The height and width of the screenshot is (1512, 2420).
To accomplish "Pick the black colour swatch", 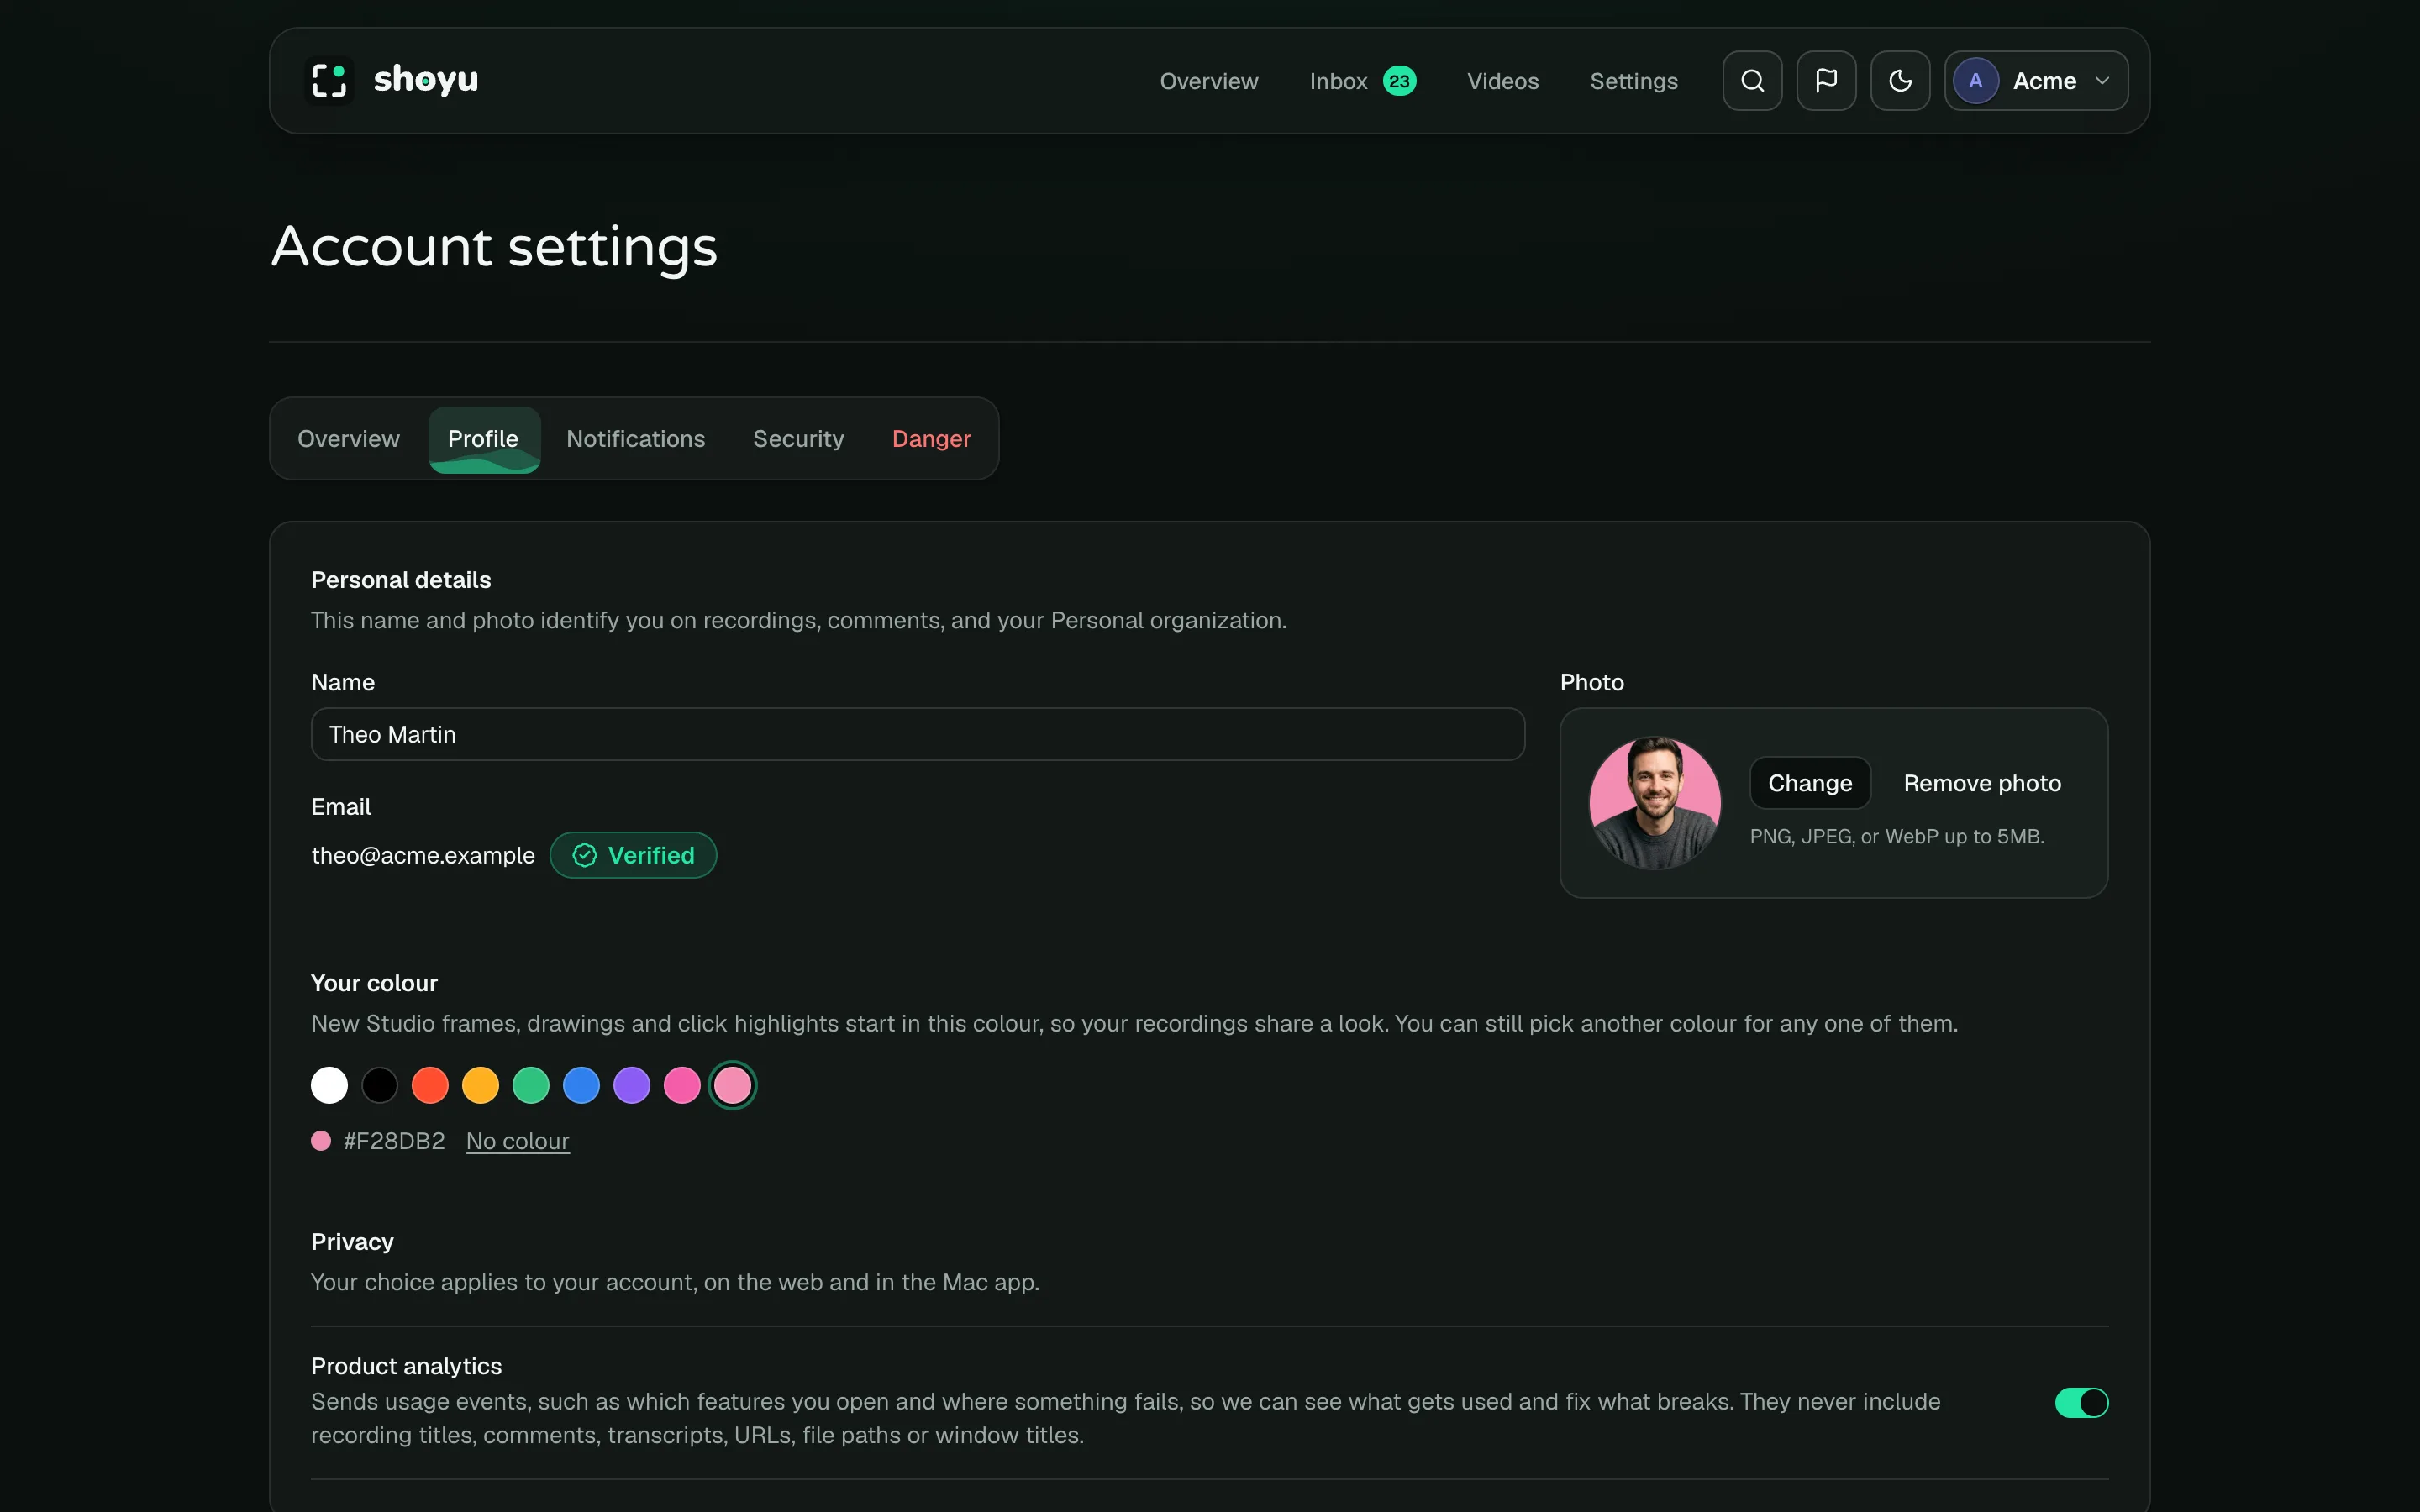I will click(379, 1085).
